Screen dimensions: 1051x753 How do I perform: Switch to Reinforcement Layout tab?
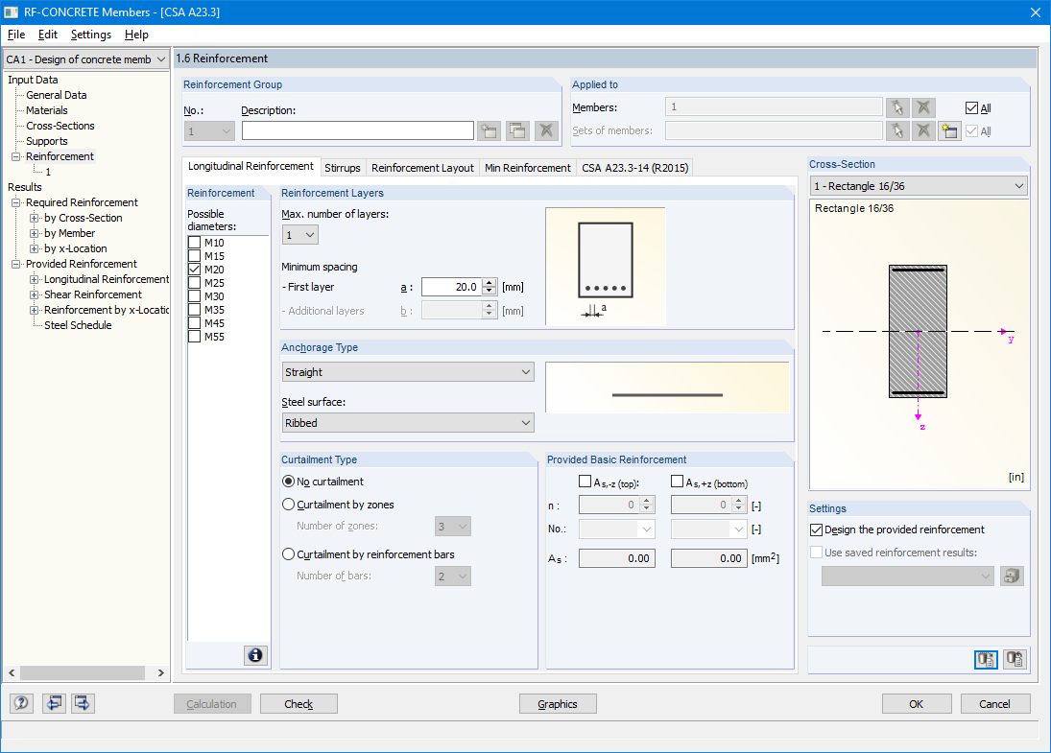(422, 168)
